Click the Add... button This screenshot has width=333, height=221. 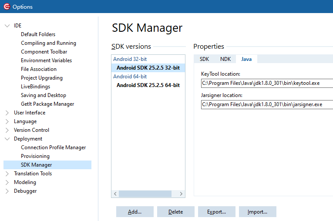[135, 212]
